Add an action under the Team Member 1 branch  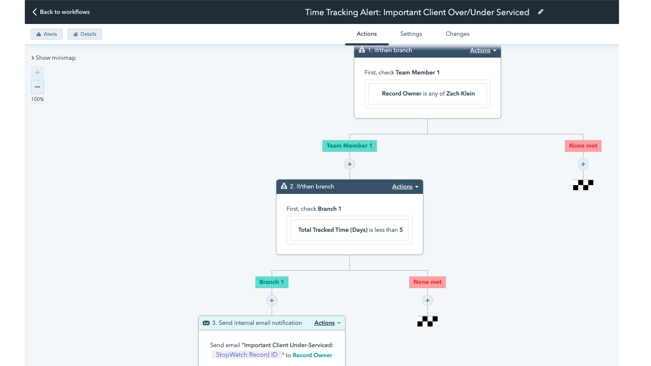tap(349, 164)
